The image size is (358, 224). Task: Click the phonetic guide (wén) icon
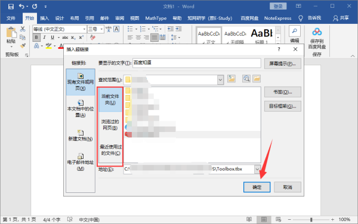click(109, 29)
